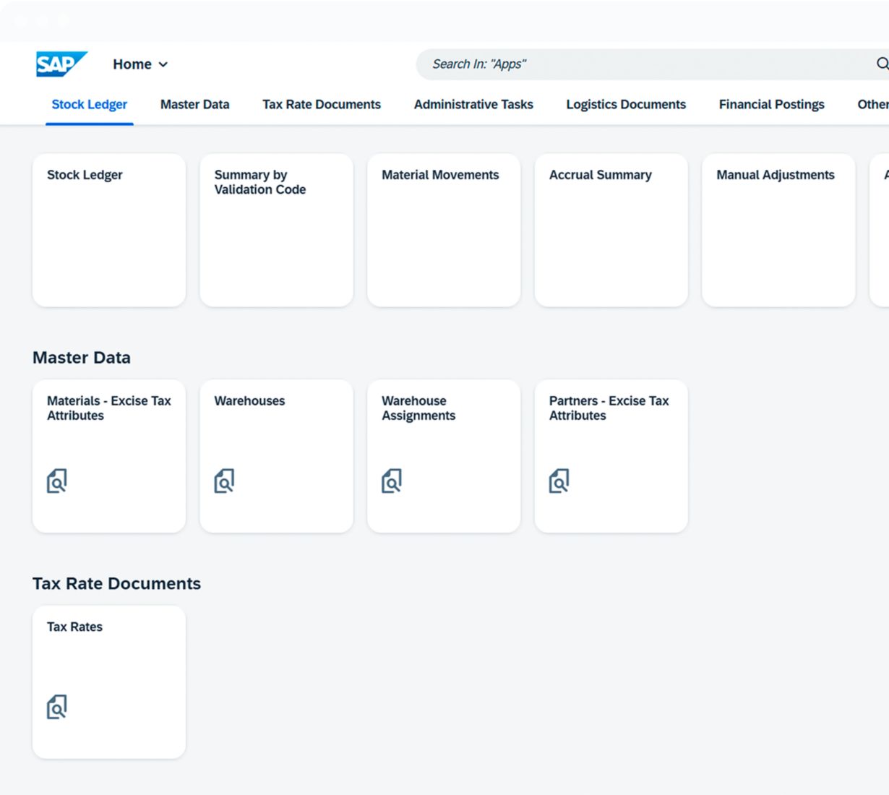The image size is (889, 795).
Task: Click document search icon in Warehouses tile
Action: tap(224, 481)
